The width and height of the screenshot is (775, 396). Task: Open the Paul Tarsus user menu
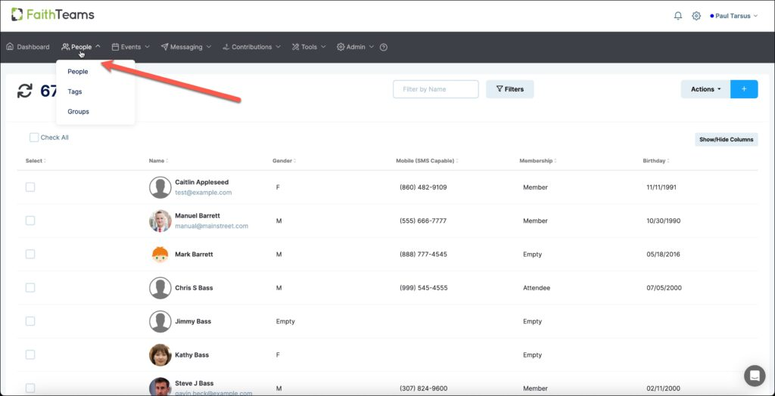pyautogui.click(x=733, y=16)
